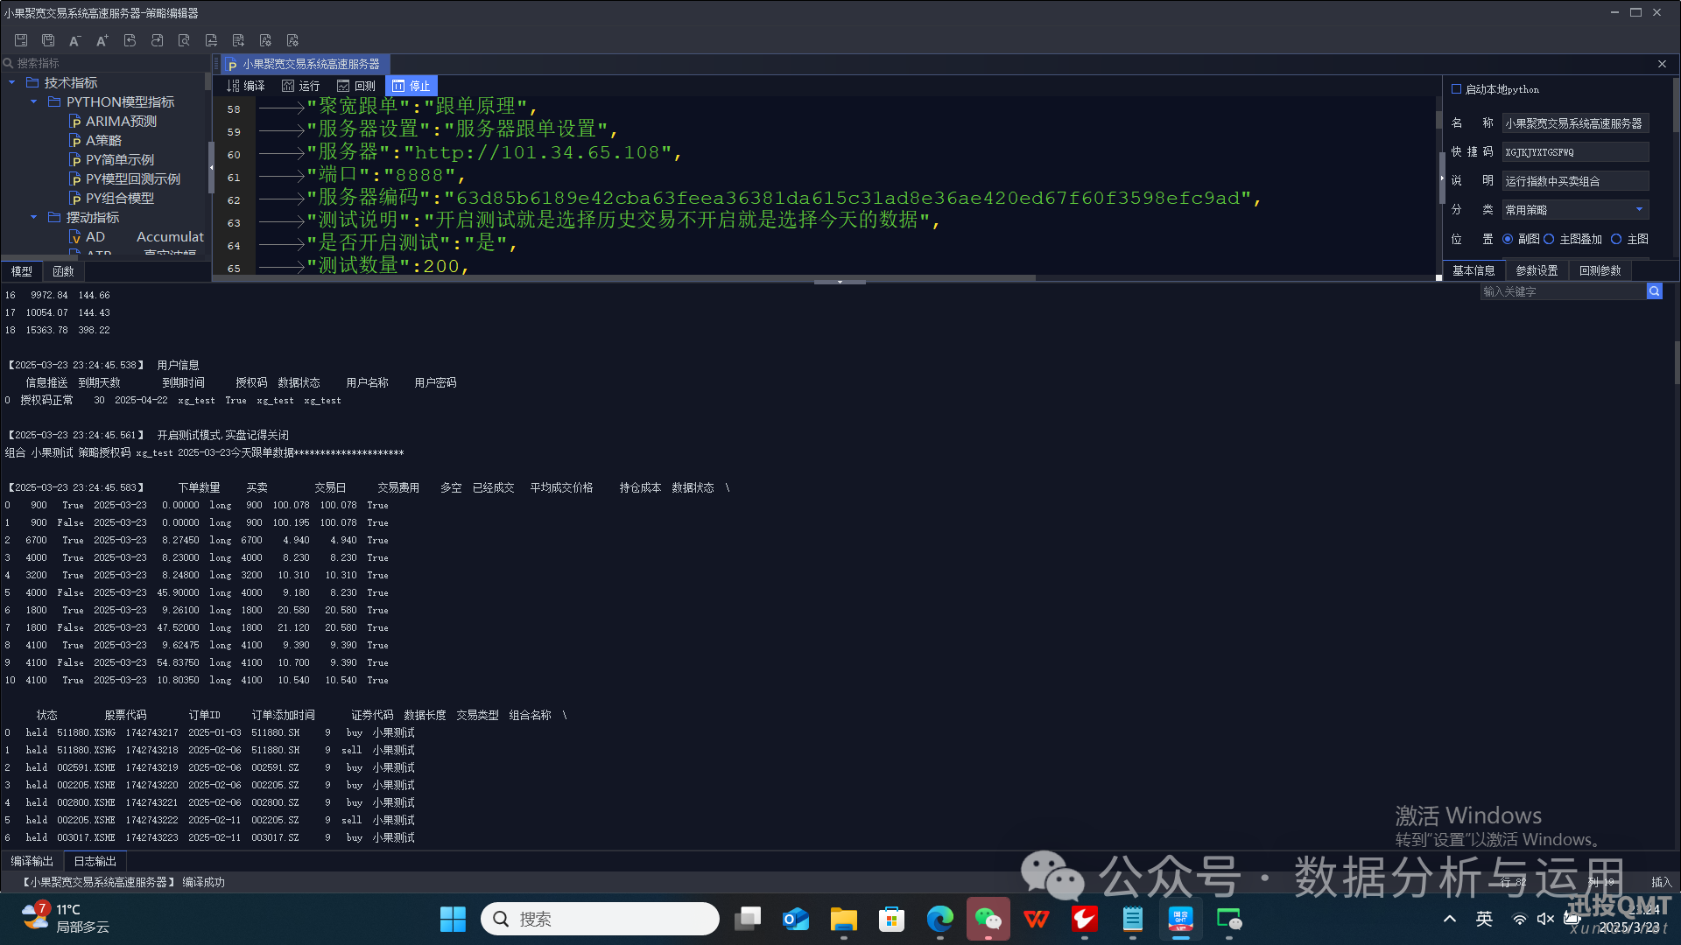
Task: Click the save all icon
Action: point(48,40)
